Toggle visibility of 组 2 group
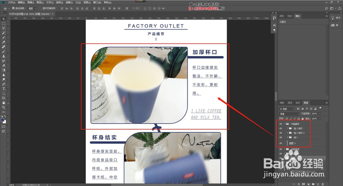The width and height of the screenshot is (343, 186). (x=281, y=137)
